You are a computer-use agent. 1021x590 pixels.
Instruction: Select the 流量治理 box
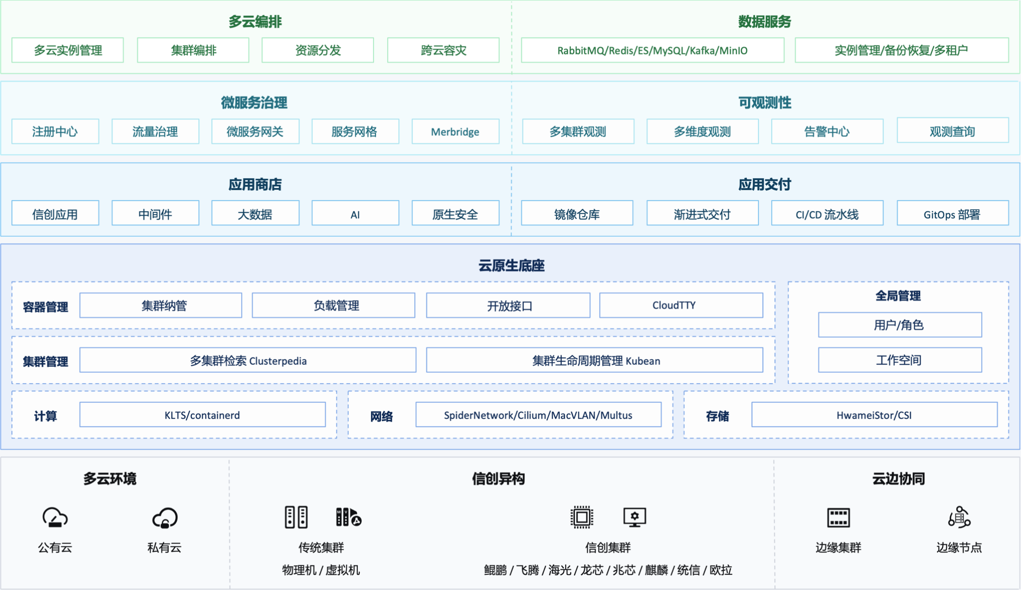click(155, 131)
